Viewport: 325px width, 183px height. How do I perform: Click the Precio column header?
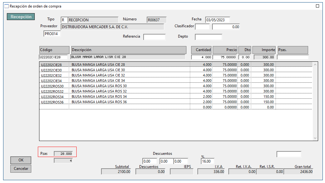coord(225,50)
